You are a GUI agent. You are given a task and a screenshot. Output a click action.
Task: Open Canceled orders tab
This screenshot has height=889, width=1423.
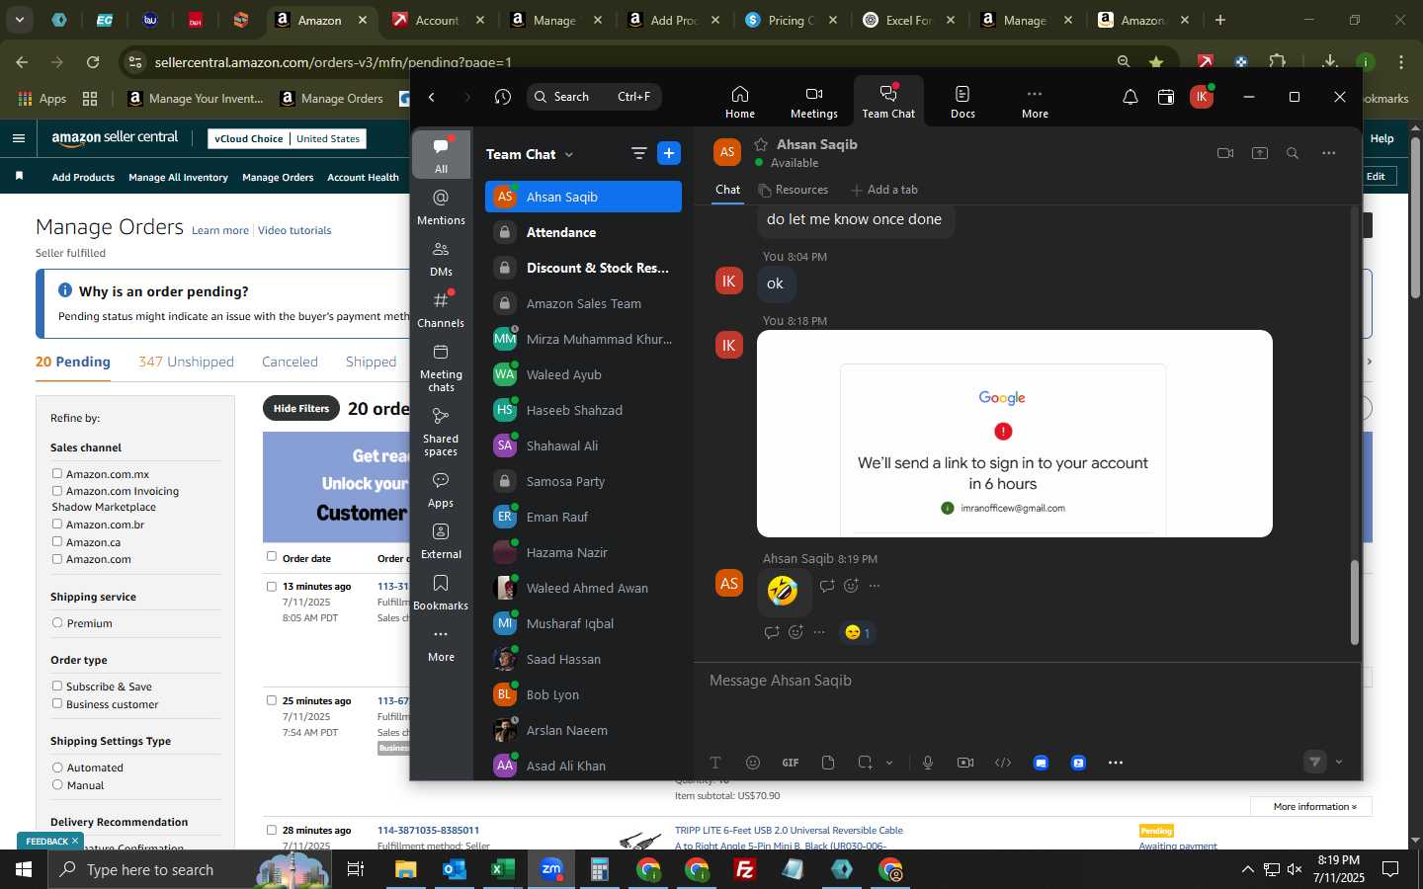click(x=290, y=362)
